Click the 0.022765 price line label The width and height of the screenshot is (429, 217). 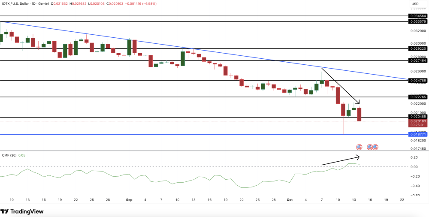[417, 97]
